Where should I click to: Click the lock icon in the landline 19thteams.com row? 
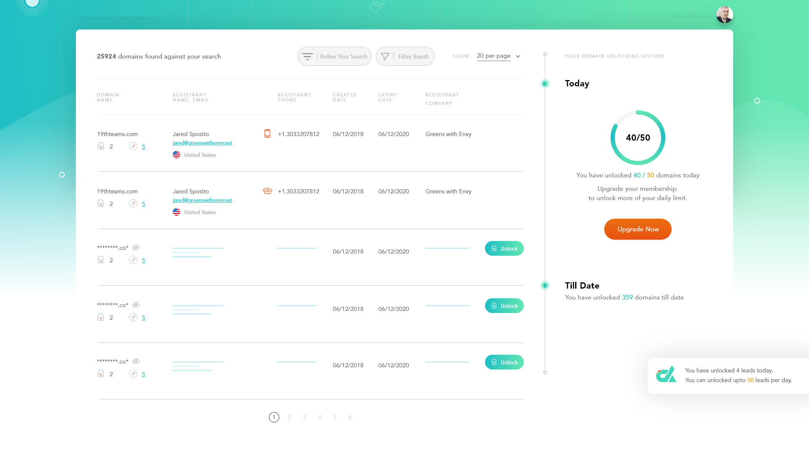click(x=101, y=203)
